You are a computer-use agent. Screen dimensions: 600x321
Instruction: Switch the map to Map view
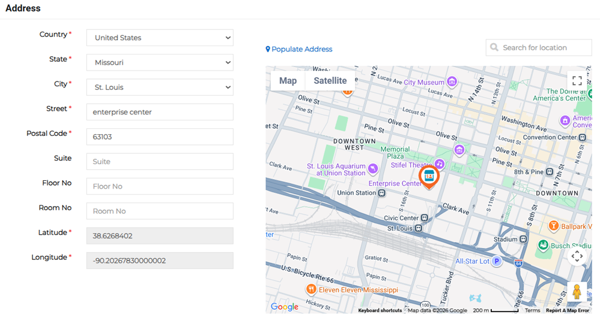288,80
